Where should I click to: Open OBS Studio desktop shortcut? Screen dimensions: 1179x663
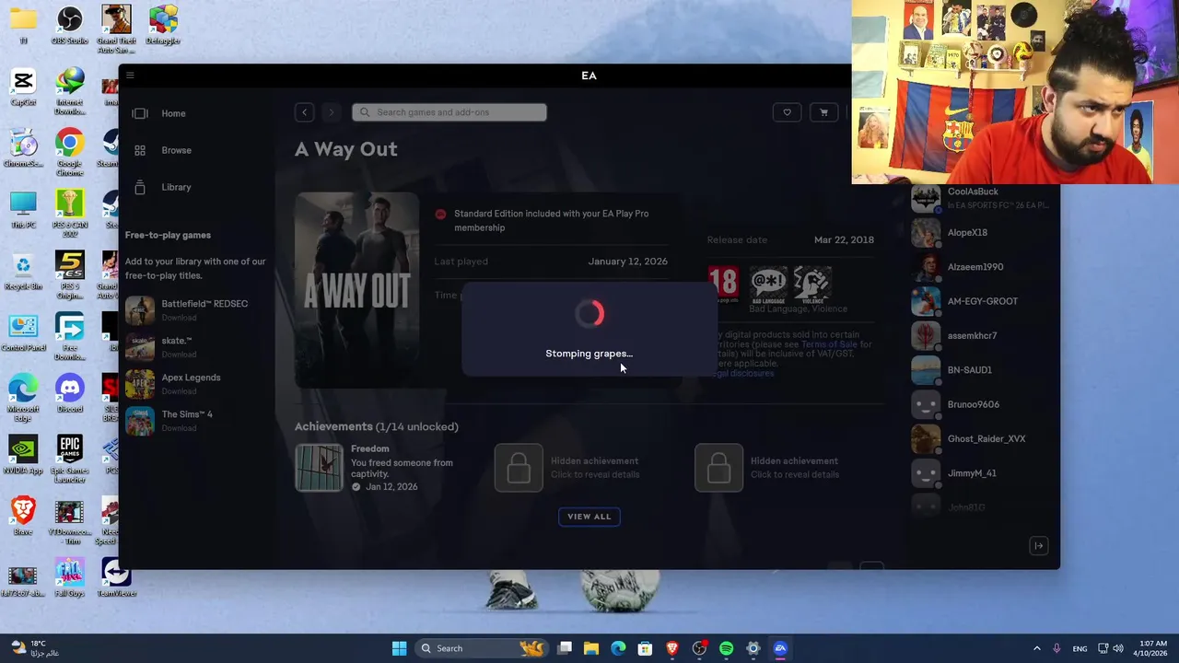tap(69, 25)
